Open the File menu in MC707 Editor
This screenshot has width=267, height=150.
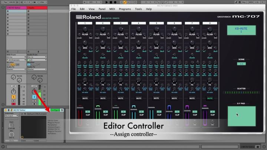[73, 9]
